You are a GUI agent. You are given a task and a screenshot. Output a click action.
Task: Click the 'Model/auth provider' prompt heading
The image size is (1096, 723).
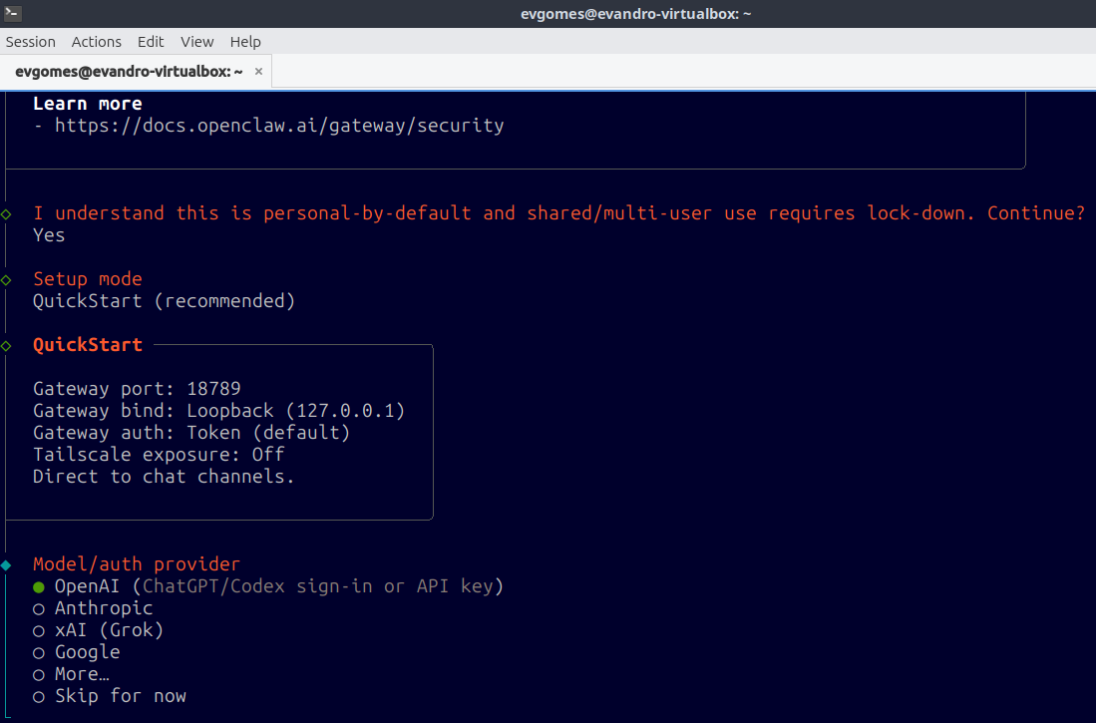pos(137,564)
